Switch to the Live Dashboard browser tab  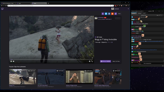point(8,3)
